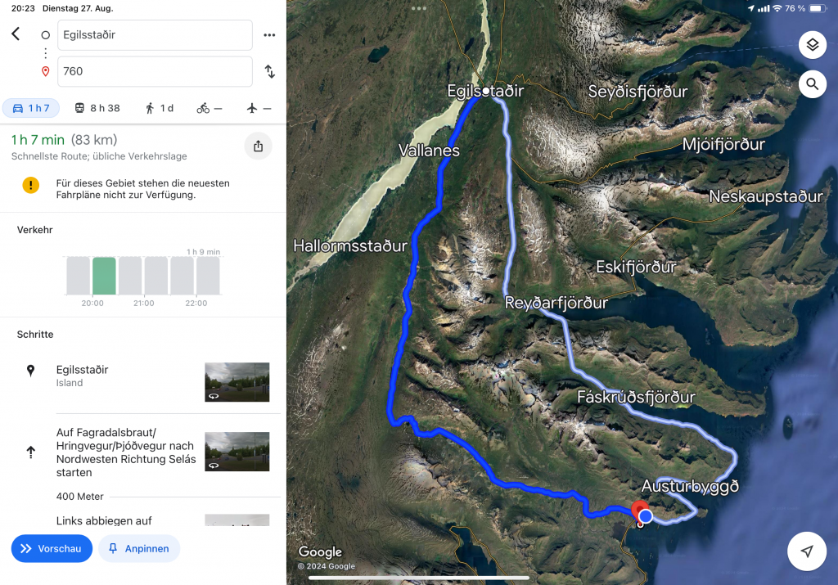Choose the walking mode 1 d
Viewport: 838px width, 585px height.
pos(160,109)
